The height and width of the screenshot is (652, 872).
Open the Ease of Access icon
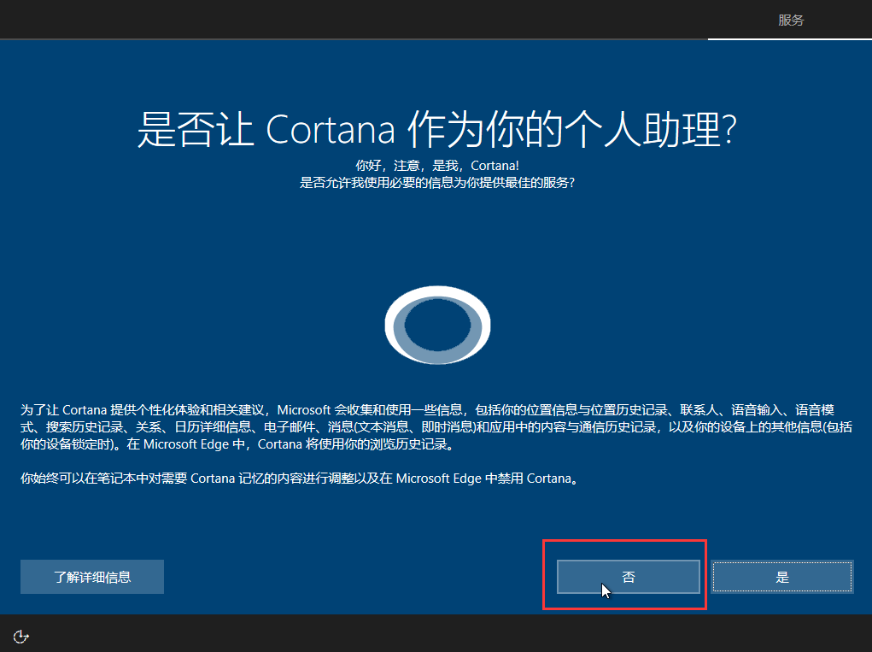coord(21,637)
